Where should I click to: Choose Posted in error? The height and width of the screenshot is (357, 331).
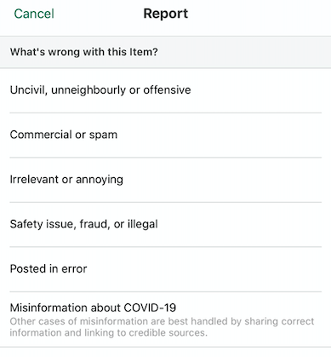(x=165, y=269)
